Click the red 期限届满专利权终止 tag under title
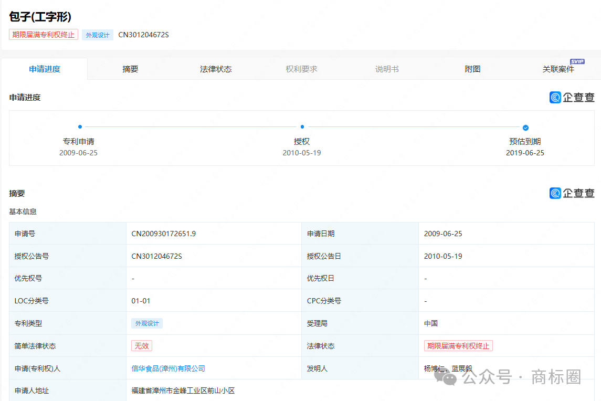Viewport: 601px width, 401px height. tap(44, 35)
